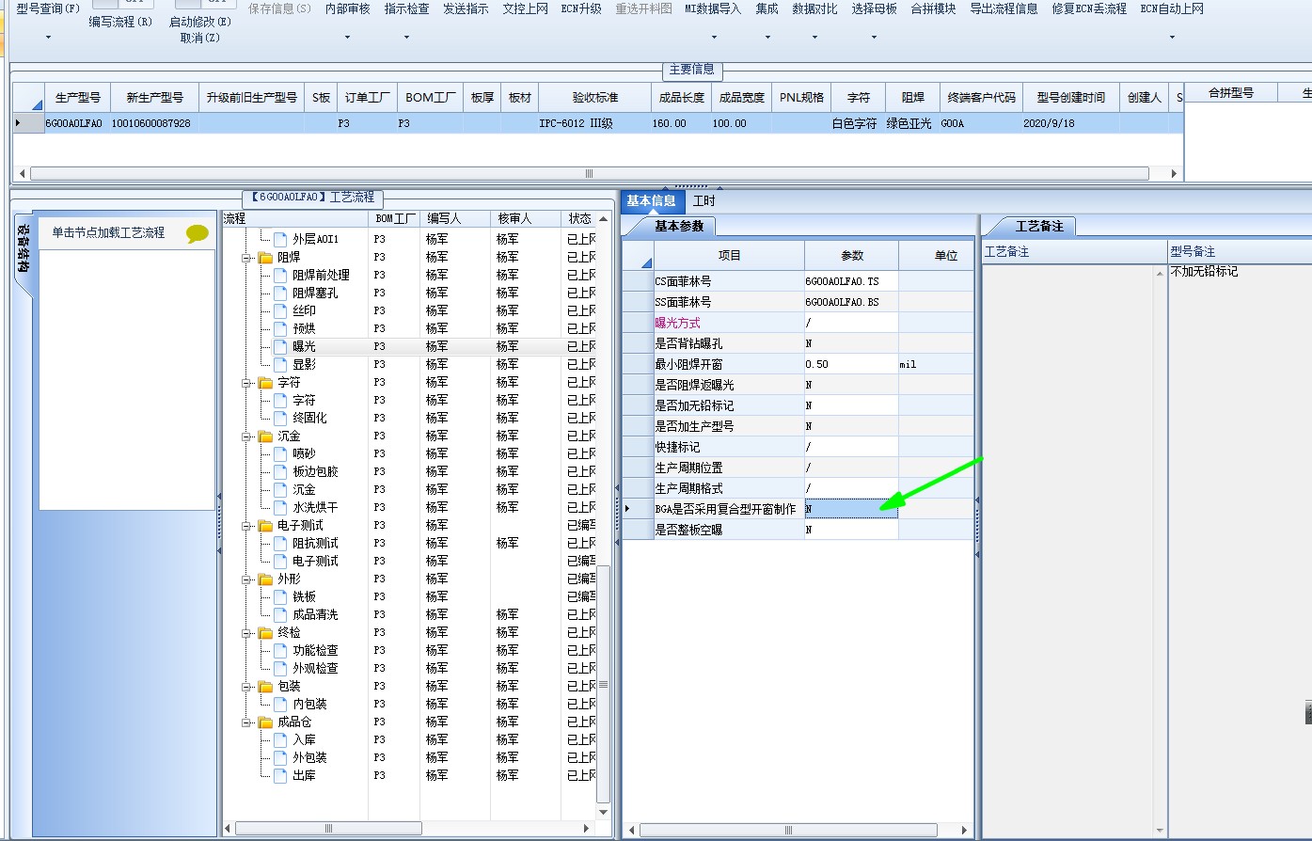Click the ECN升级 toolbar button
Image resolution: width=1312 pixels, height=841 pixels.
(x=581, y=8)
